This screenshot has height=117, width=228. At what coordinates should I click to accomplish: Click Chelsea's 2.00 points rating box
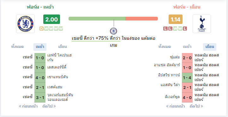tap(51, 19)
